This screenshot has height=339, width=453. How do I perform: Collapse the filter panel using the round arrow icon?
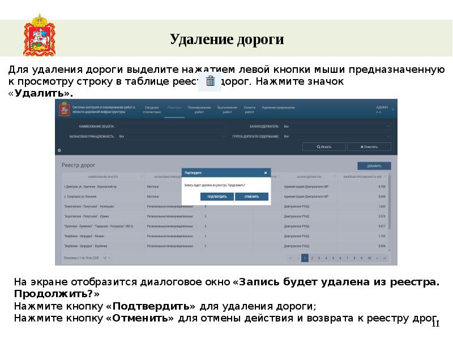[x=59, y=150]
